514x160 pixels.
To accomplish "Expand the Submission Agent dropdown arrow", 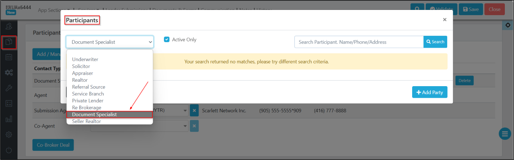I will tap(185, 110).
